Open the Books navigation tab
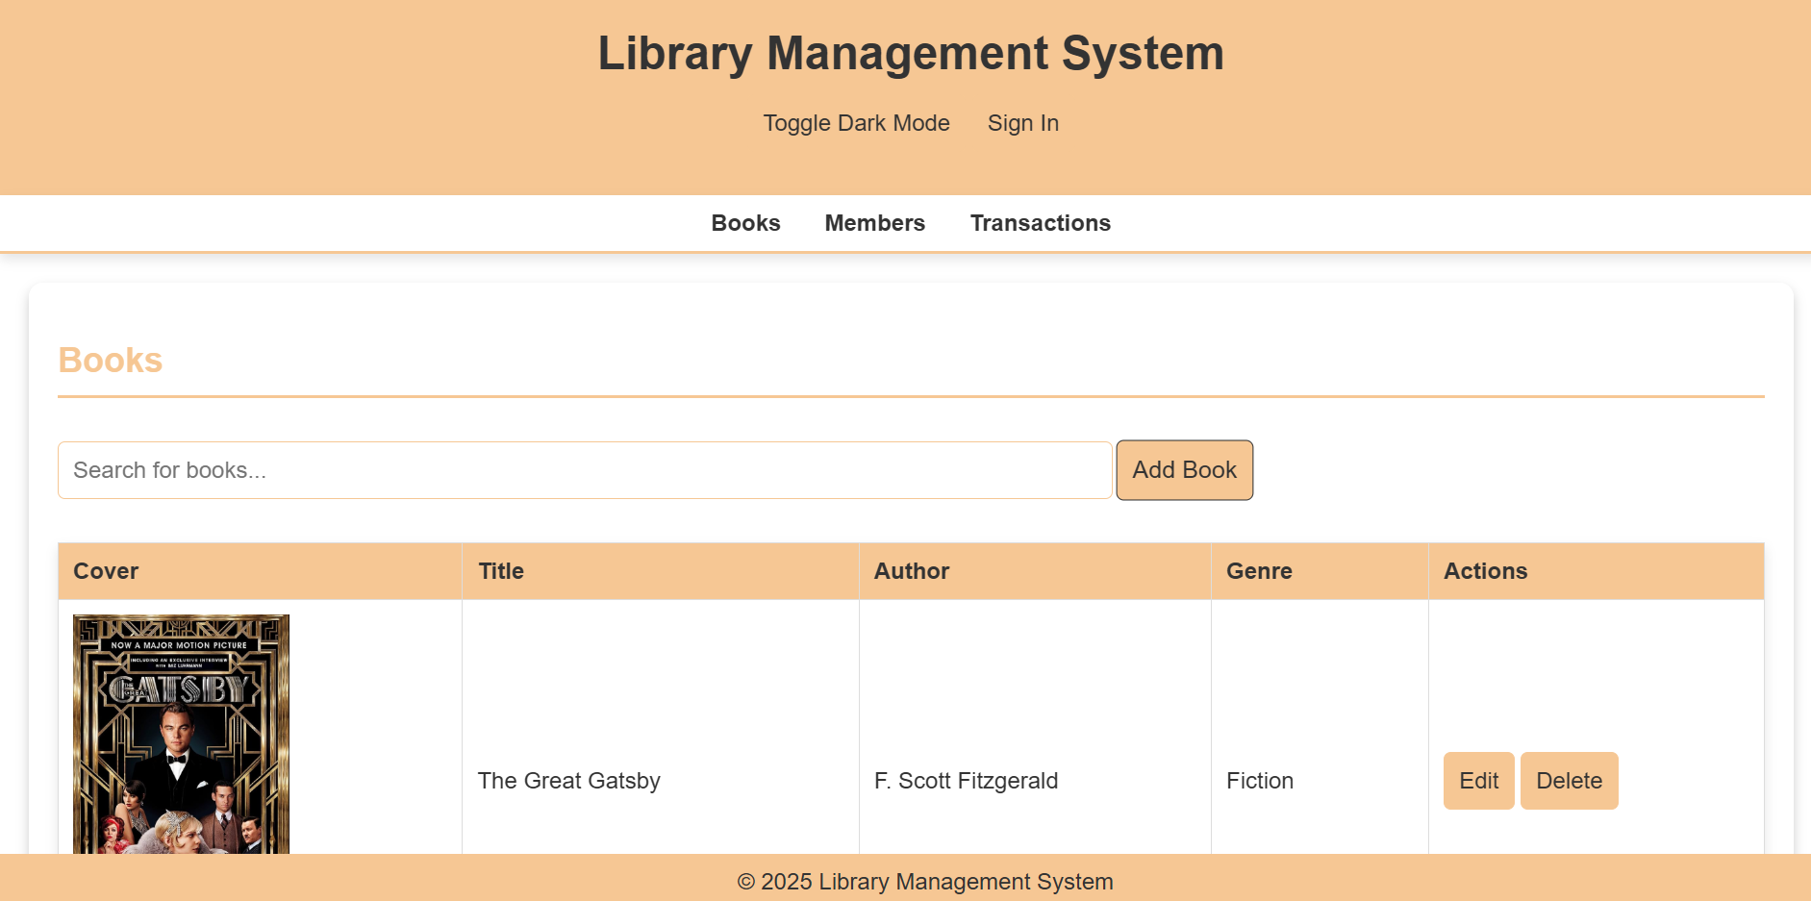This screenshot has height=901, width=1811. click(745, 223)
